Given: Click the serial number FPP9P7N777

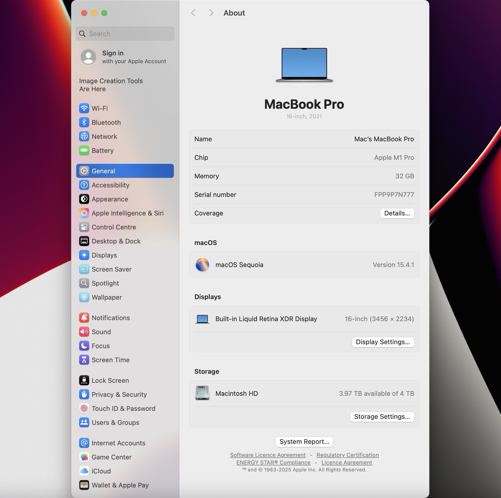Looking at the screenshot, I should pos(394,195).
